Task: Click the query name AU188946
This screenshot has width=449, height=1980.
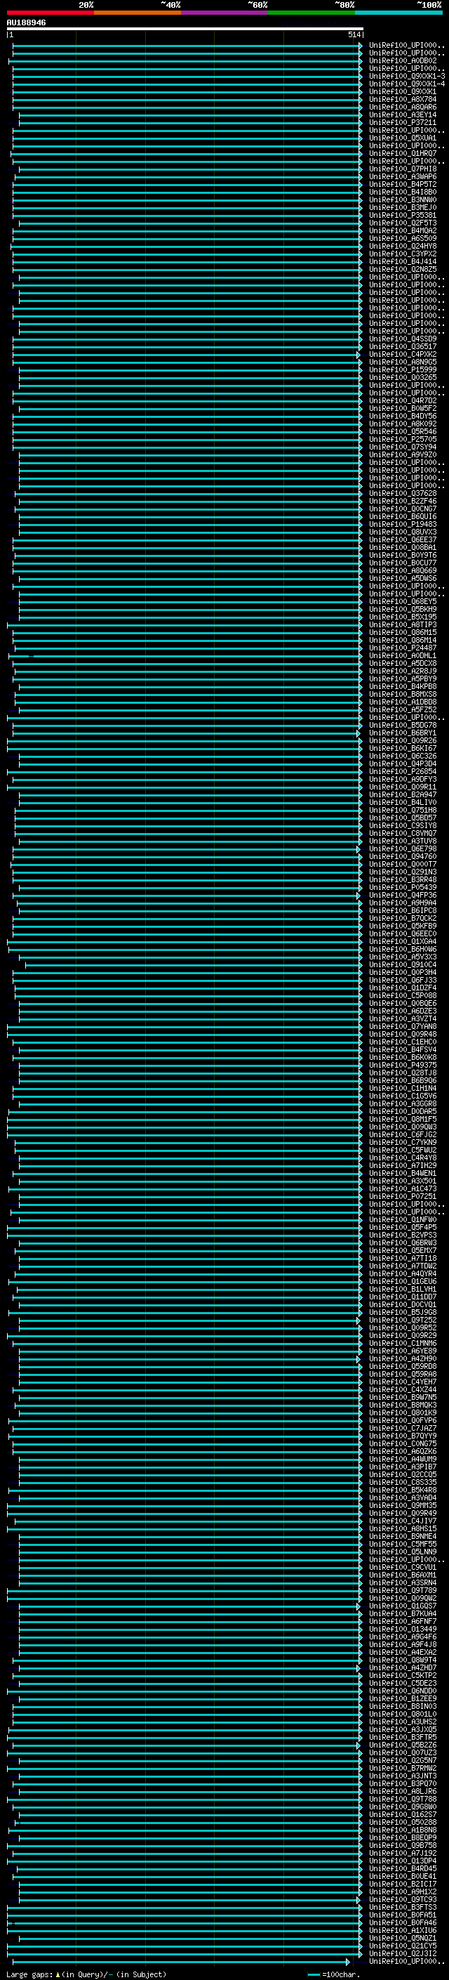Action: pyautogui.click(x=26, y=22)
